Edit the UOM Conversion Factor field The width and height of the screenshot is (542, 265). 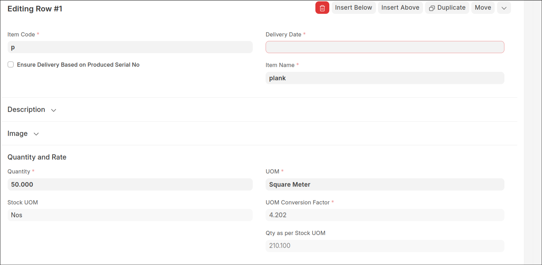(x=385, y=215)
